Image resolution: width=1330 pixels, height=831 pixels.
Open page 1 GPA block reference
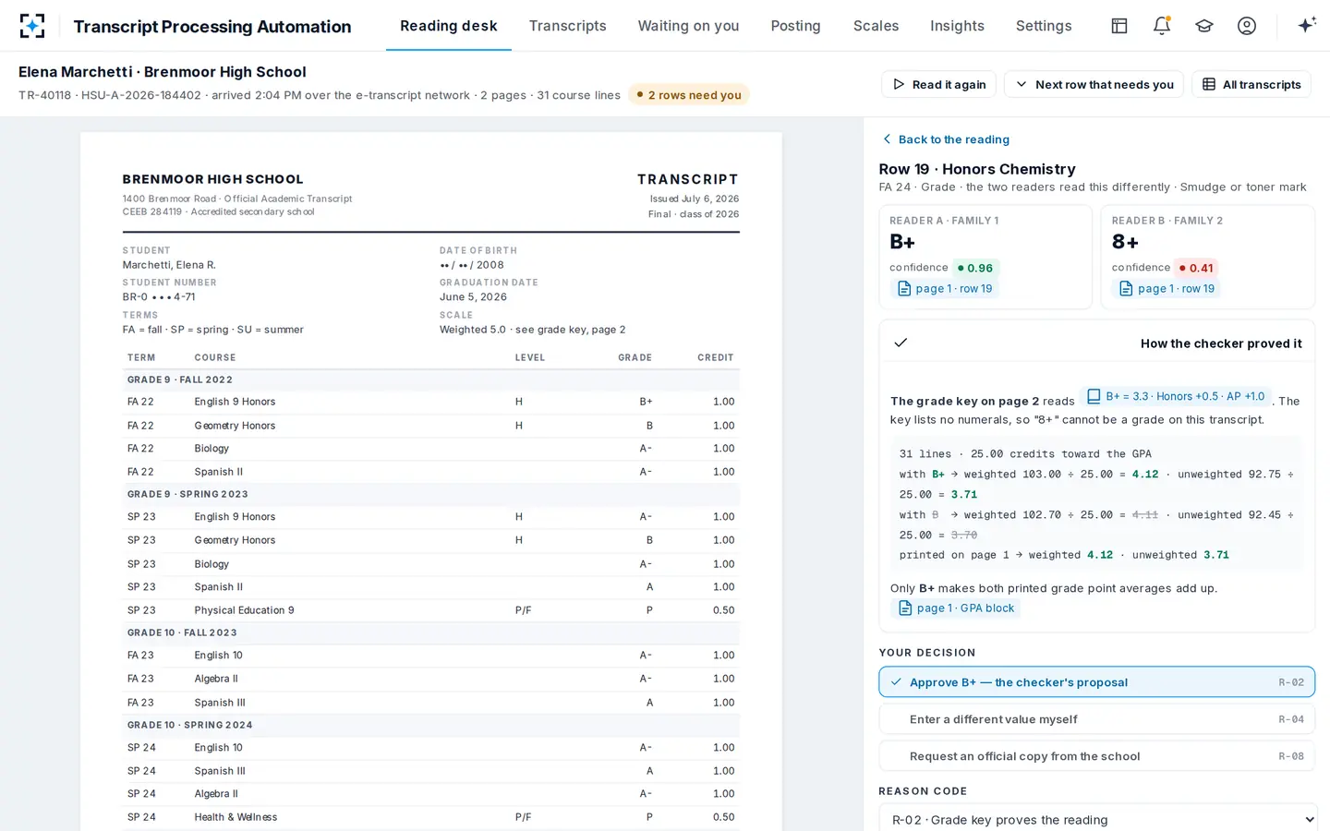[x=956, y=608]
